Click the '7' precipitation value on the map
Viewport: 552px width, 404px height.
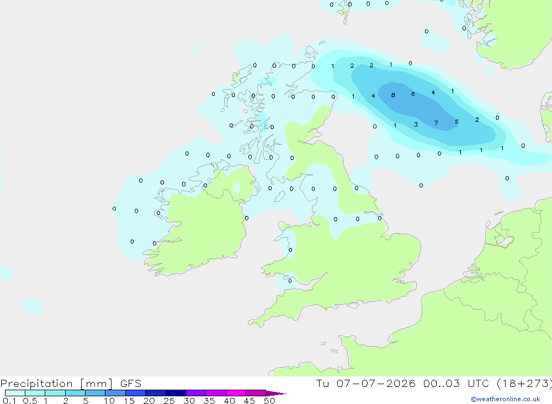[436, 123]
